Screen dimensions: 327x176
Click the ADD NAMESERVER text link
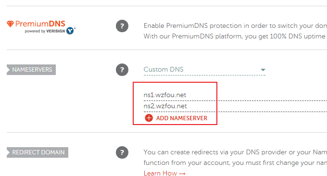click(x=182, y=118)
